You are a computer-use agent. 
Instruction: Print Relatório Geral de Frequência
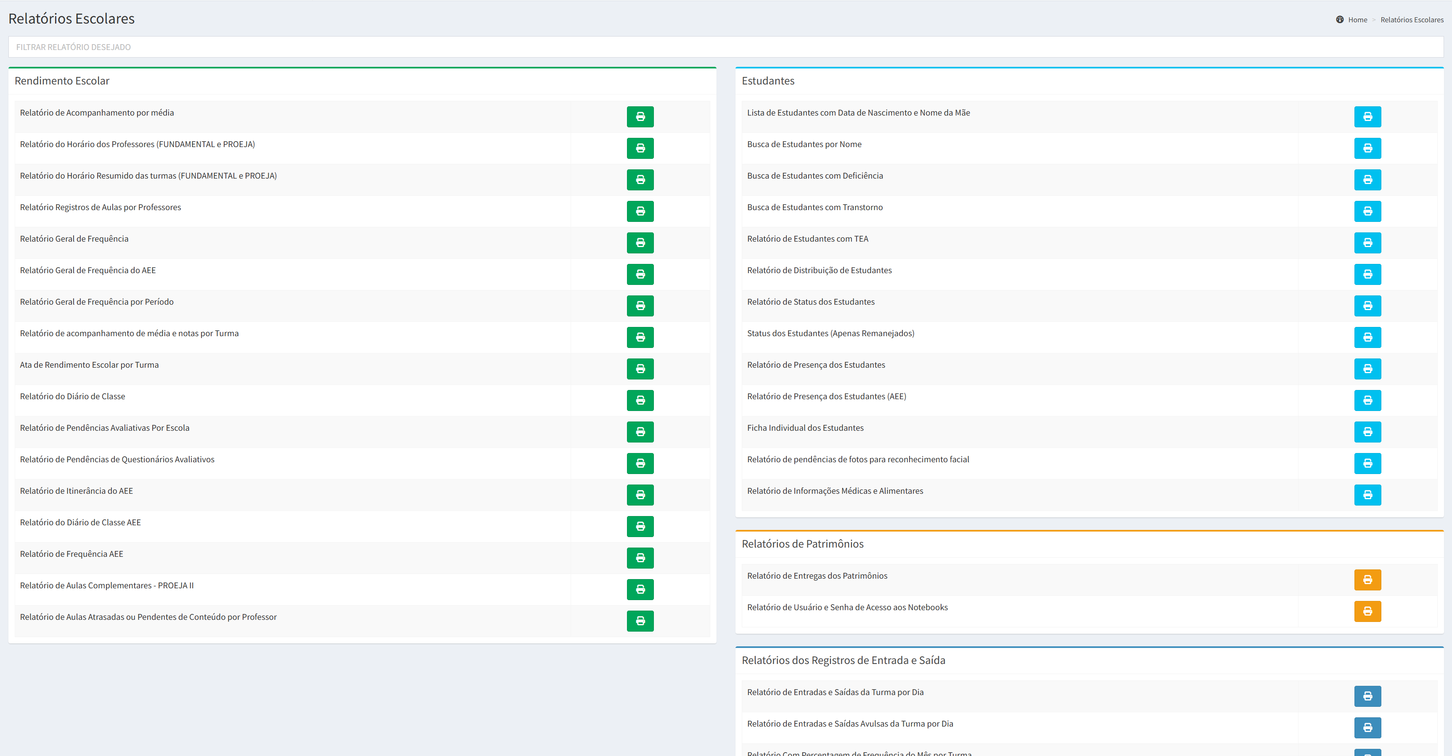pos(640,243)
